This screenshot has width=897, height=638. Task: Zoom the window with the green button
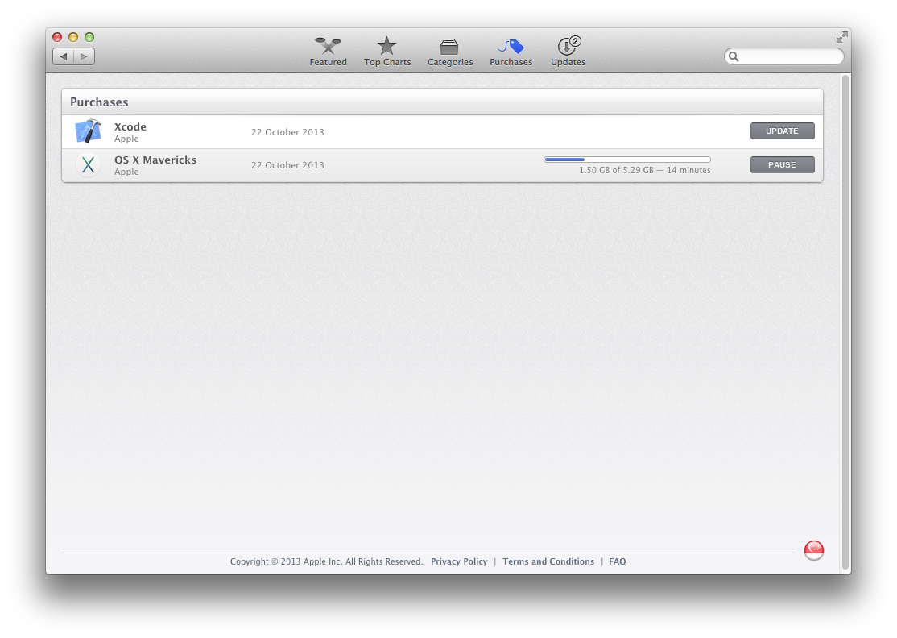pyautogui.click(x=89, y=37)
